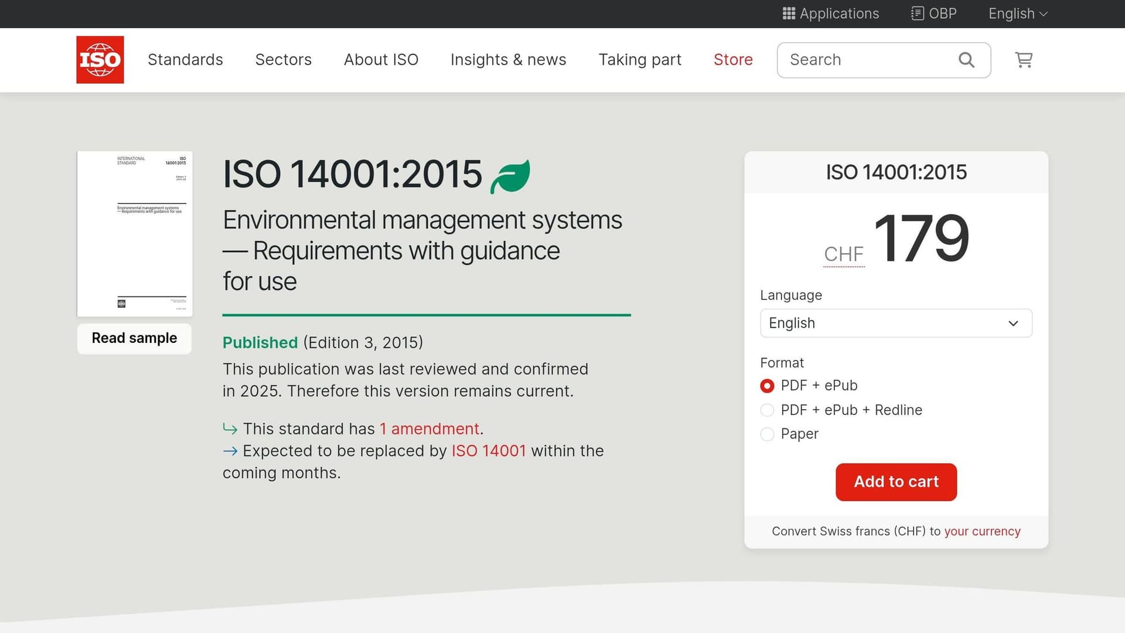1125x633 pixels.
Task: Open the Standards menu
Action: click(x=185, y=59)
